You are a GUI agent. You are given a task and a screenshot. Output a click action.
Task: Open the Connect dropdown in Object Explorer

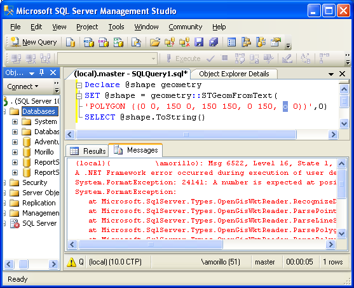click(23, 86)
